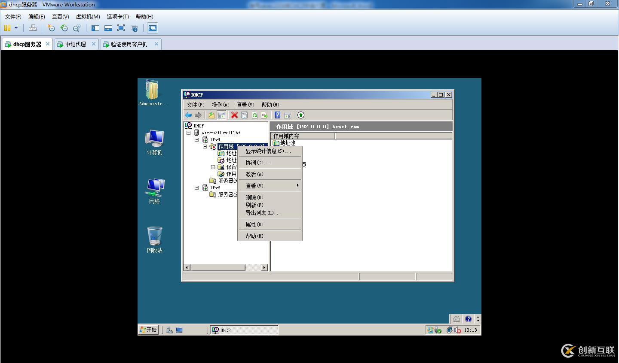Choose 属性(R) from context menu
Image resolution: width=619 pixels, height=363 pixels.
(270, 224)
